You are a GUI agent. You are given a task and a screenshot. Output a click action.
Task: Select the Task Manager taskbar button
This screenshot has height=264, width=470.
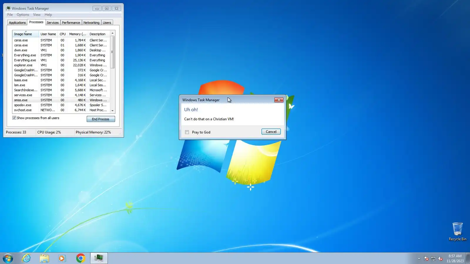coord(99,258)
